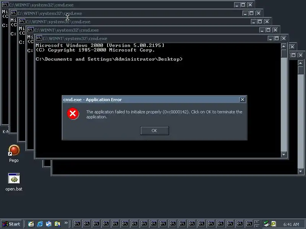
Task: Click the scroll up arrow in the frontmost cmd window
Action: tap(283, 46)
